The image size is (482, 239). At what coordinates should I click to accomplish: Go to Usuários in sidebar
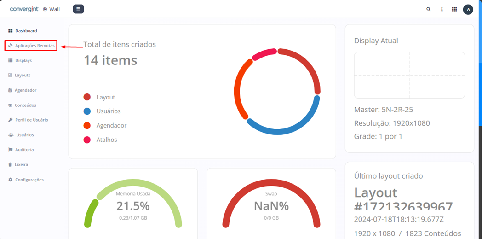[x=25, y=135]
